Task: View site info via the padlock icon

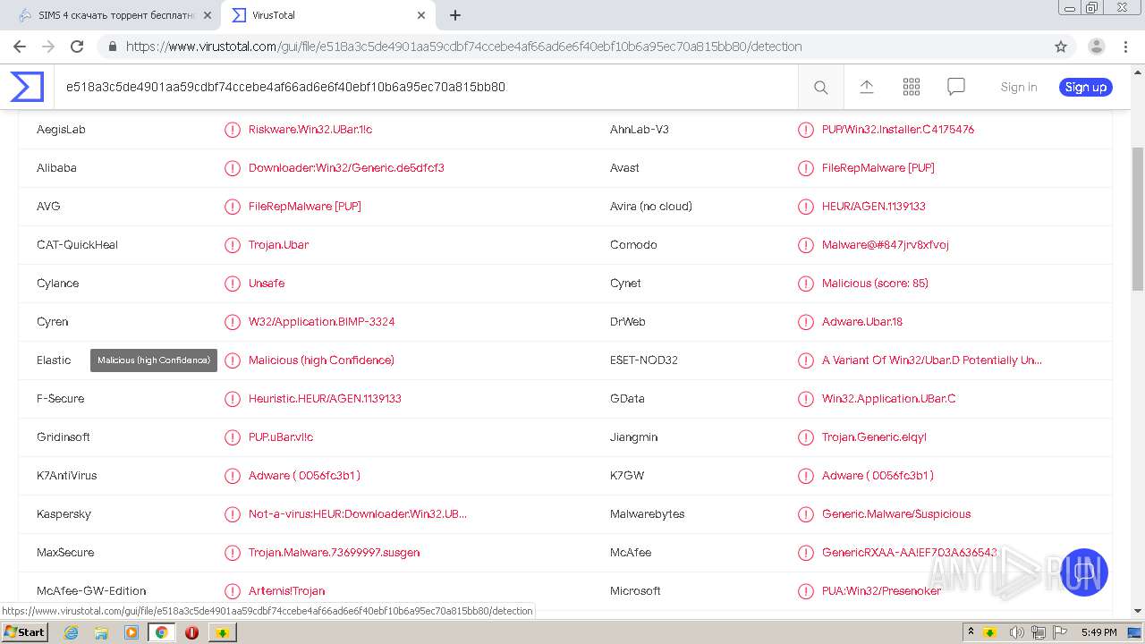Action: (112, 47)
